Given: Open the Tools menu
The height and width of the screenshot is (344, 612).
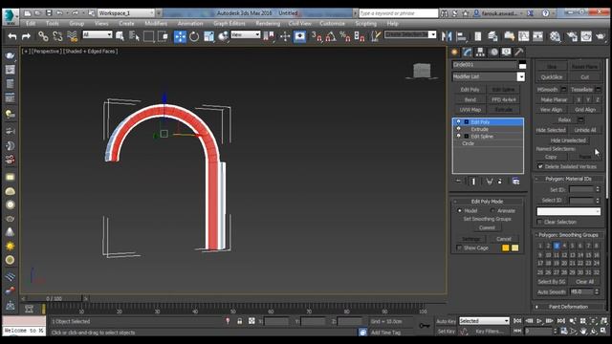Looking at the screenshot, I should pyautogui.click(x=53, y=23).
